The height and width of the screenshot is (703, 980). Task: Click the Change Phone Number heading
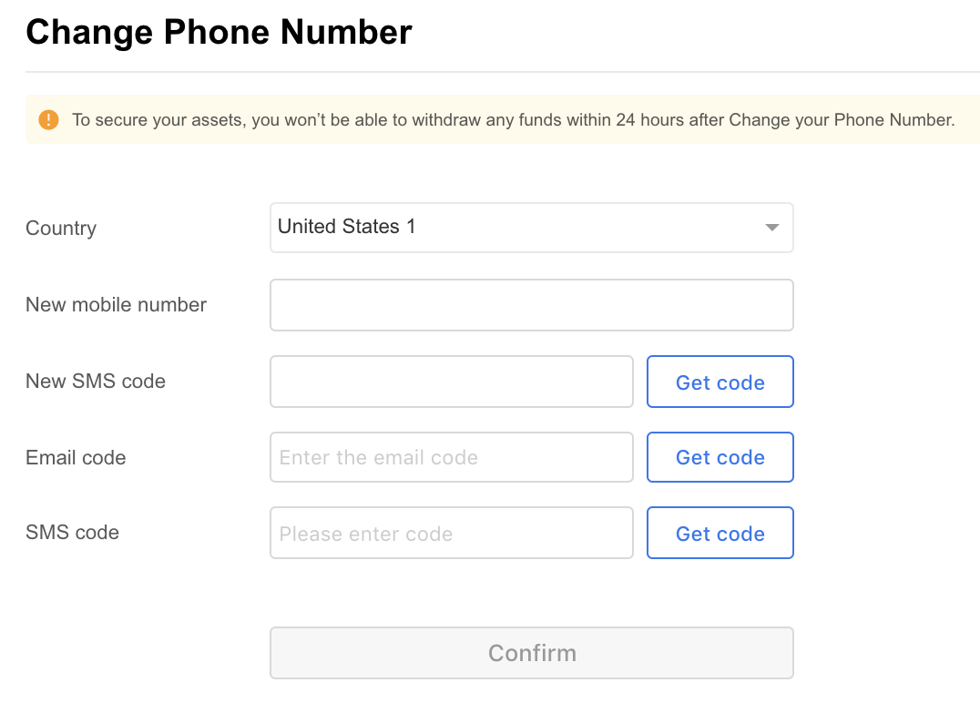click(x=219, y=32)
